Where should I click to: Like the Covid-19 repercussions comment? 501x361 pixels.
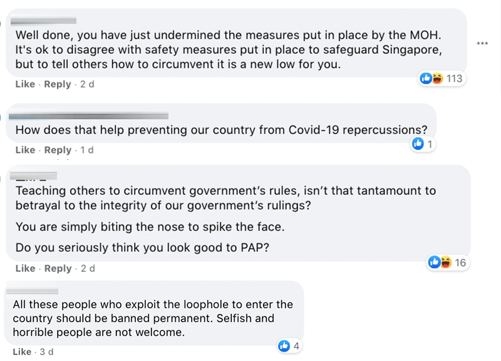click(x=25, y=150)
